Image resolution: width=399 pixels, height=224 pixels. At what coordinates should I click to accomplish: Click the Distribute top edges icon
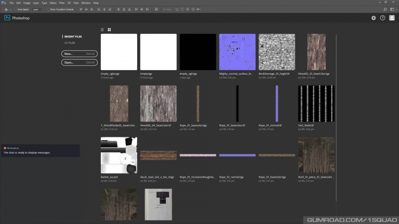pyautogui.click(x=118, y=9)
